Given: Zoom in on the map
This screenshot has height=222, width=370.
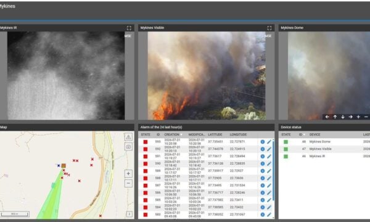Looking at the screenshot, I should pyautogui.click(x=128, y=174).
